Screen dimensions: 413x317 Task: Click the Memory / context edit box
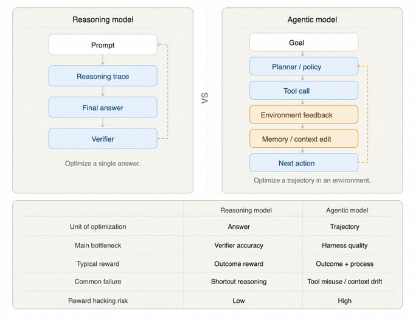click(304, 139)
